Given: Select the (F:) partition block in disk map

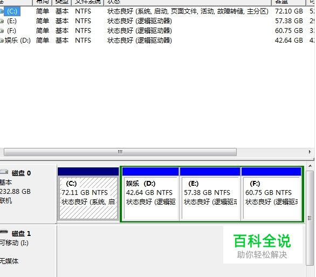Looking at the screenshot, I should (x=271, y=194).
